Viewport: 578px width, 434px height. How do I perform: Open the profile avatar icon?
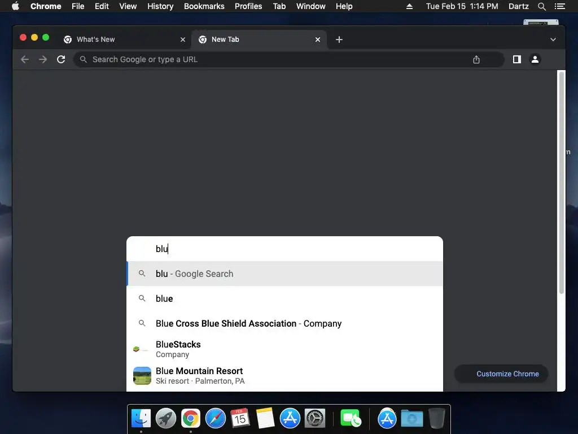point(535,59)
